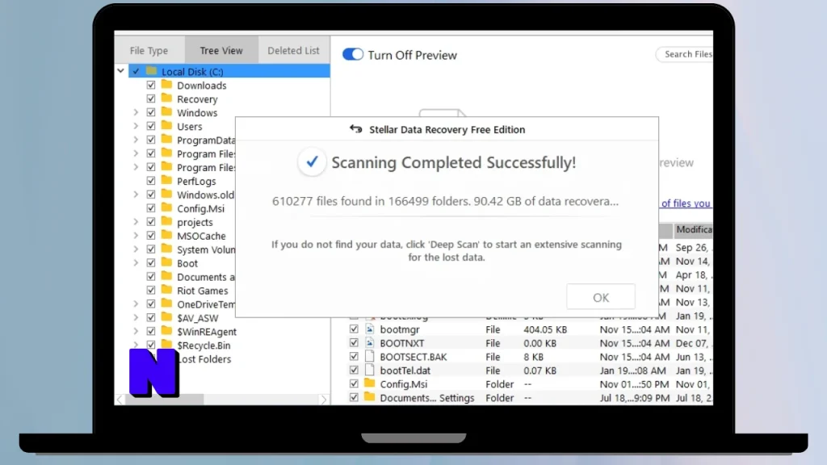The width and height of the screenshot is (827, 465).
Task: Click the Windows.old folder icon
Action: tap(166, 194)
